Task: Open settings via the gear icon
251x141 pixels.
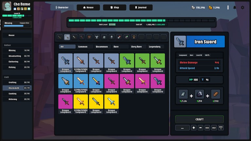Action: (242, 8)
